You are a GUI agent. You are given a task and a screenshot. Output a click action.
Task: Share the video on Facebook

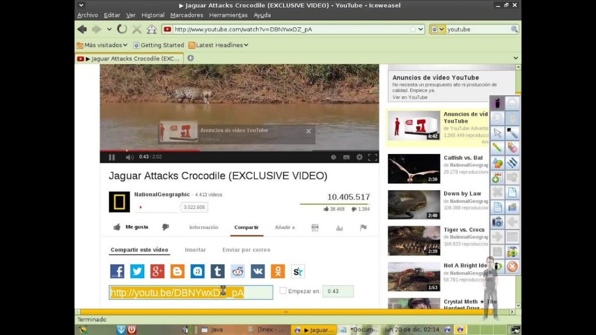click(117, 271)
